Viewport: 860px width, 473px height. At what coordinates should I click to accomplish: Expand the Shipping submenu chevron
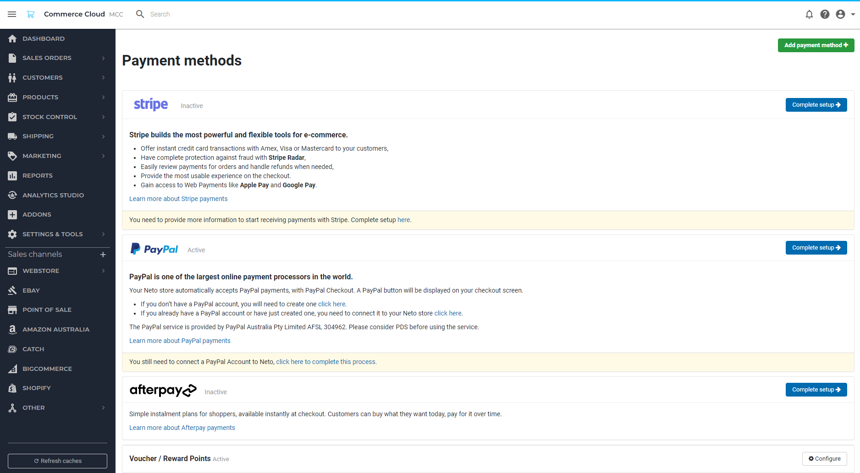pyautogui.click(x=104, y=136)
